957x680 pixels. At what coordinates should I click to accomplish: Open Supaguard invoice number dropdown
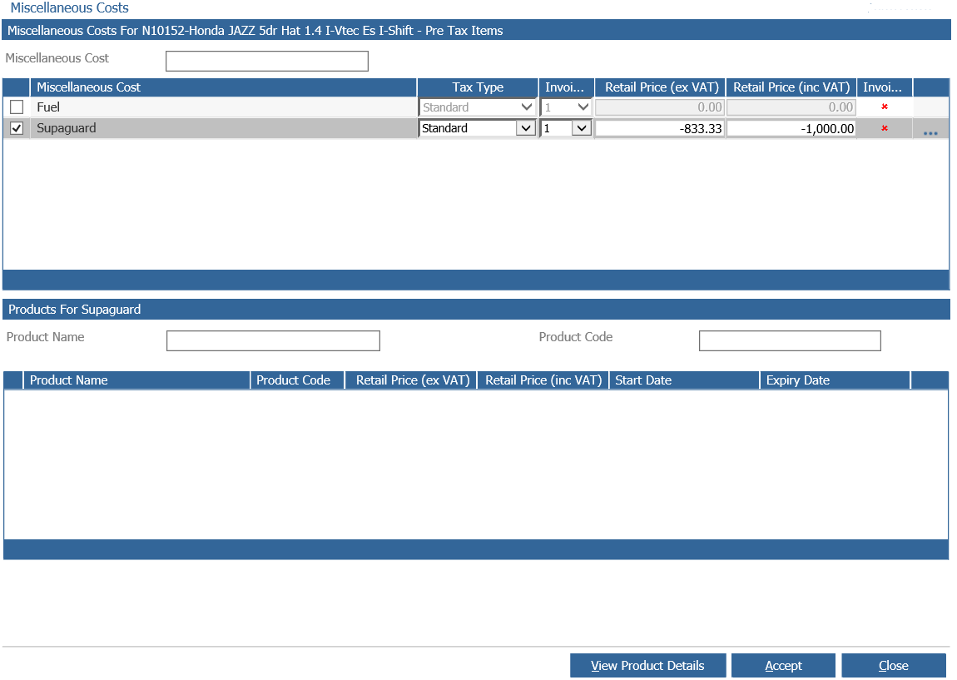coord(566,128)
